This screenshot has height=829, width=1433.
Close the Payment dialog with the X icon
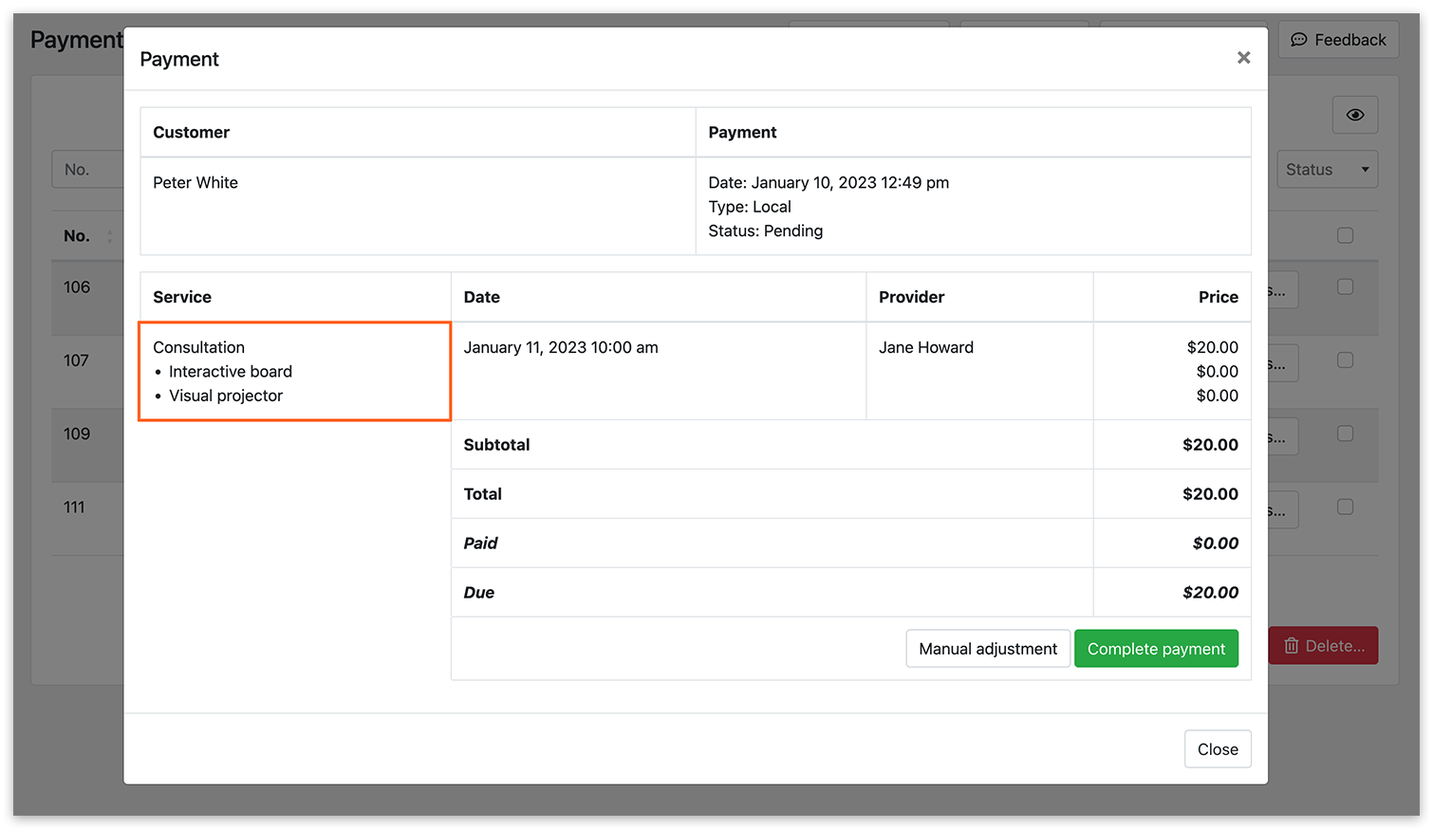point(1243,58)
